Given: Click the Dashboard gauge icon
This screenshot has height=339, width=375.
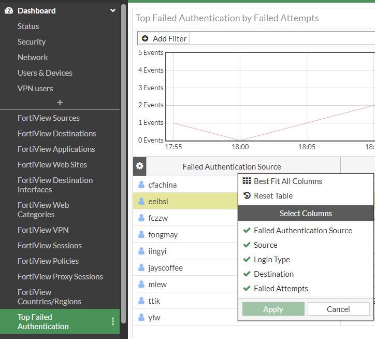Looking at the screenshot, I should 9,10.
